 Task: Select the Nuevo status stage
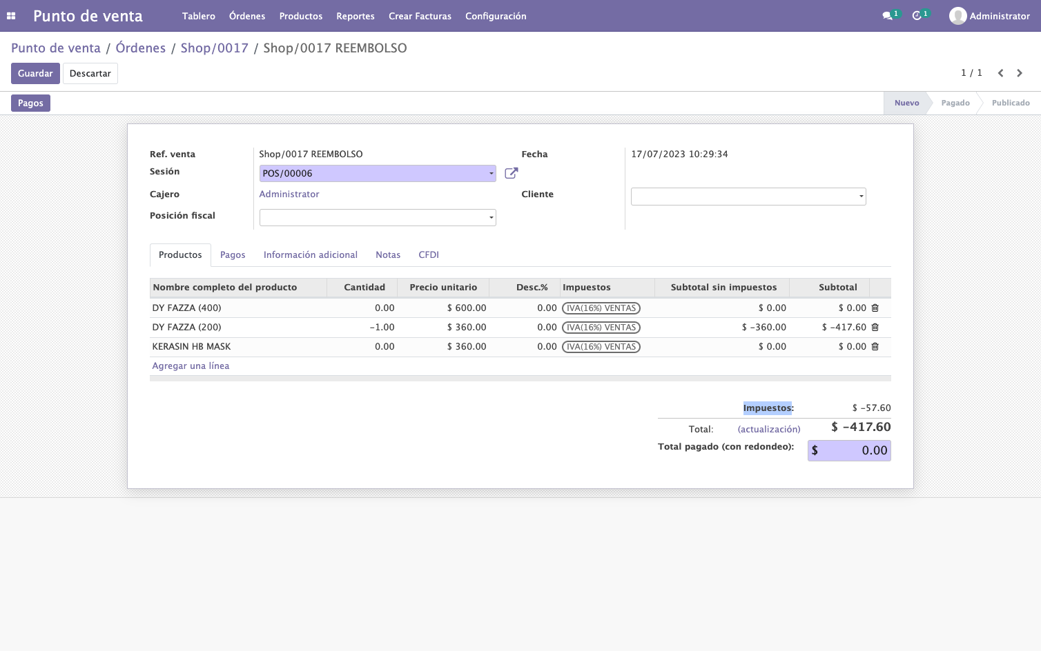coord(906,103)
